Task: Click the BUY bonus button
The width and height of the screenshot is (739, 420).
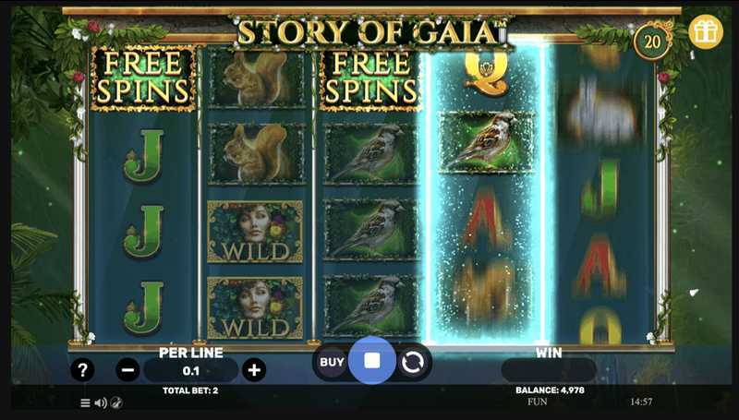Action: pyautogui.click(x=332, y=362)
